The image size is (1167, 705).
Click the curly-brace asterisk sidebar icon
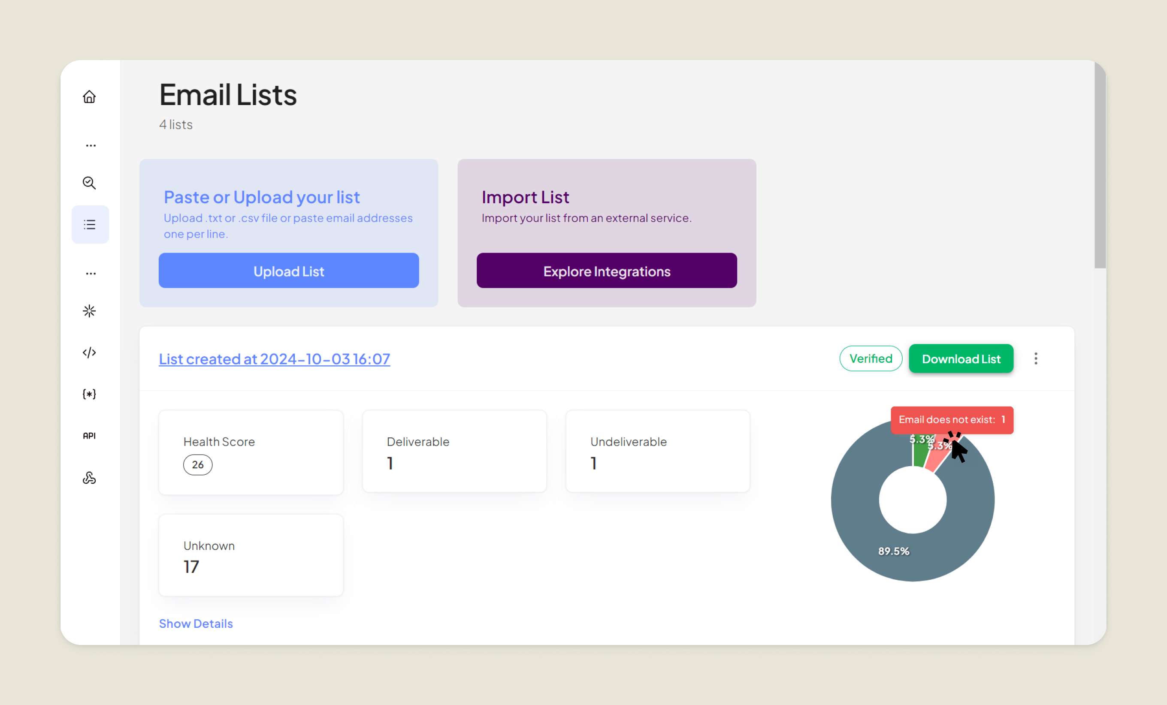click(x=89, y=394)
